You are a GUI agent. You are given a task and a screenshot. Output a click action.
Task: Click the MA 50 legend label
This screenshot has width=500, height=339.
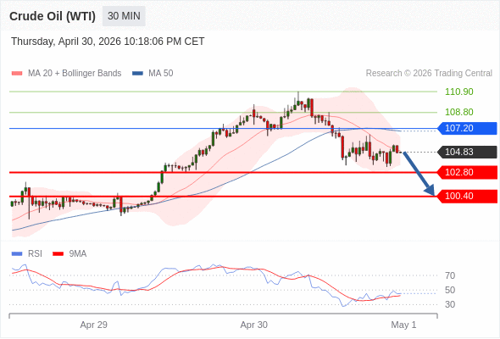[x=161, y=74]
